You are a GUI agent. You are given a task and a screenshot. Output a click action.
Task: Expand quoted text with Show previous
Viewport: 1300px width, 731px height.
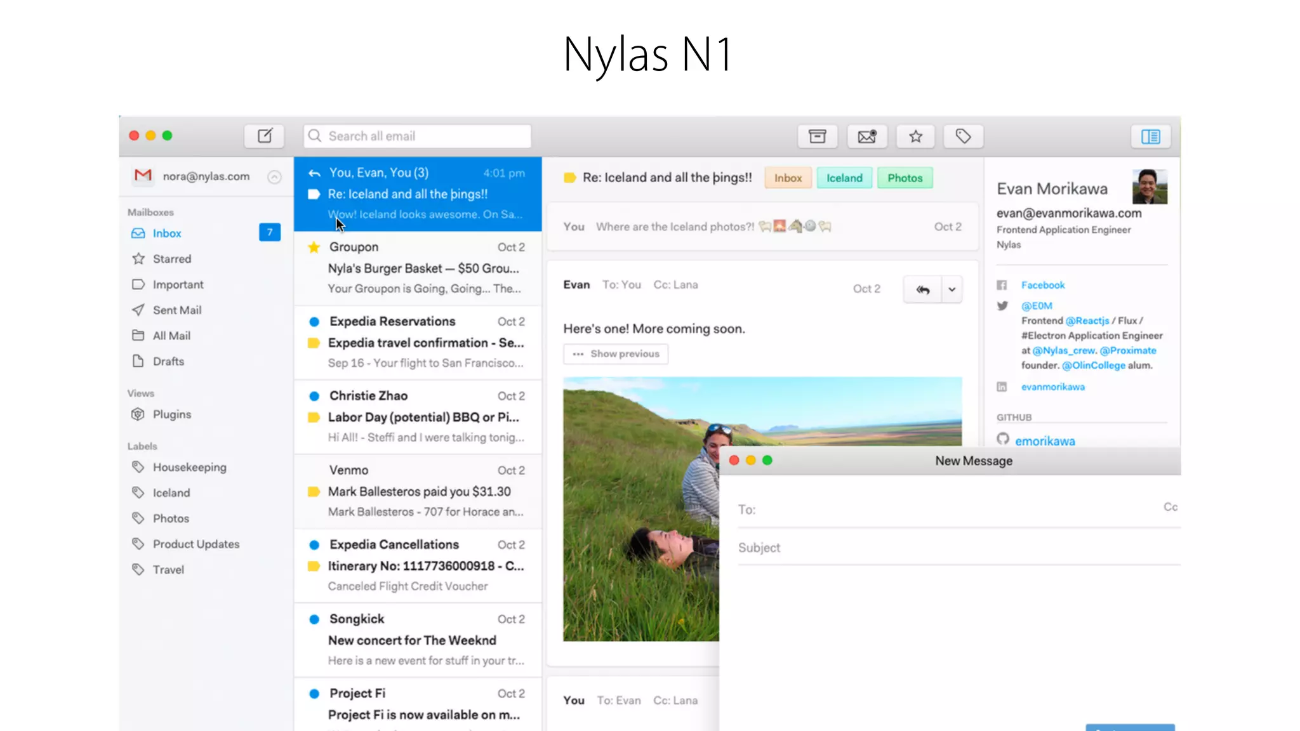click(616, 354)
